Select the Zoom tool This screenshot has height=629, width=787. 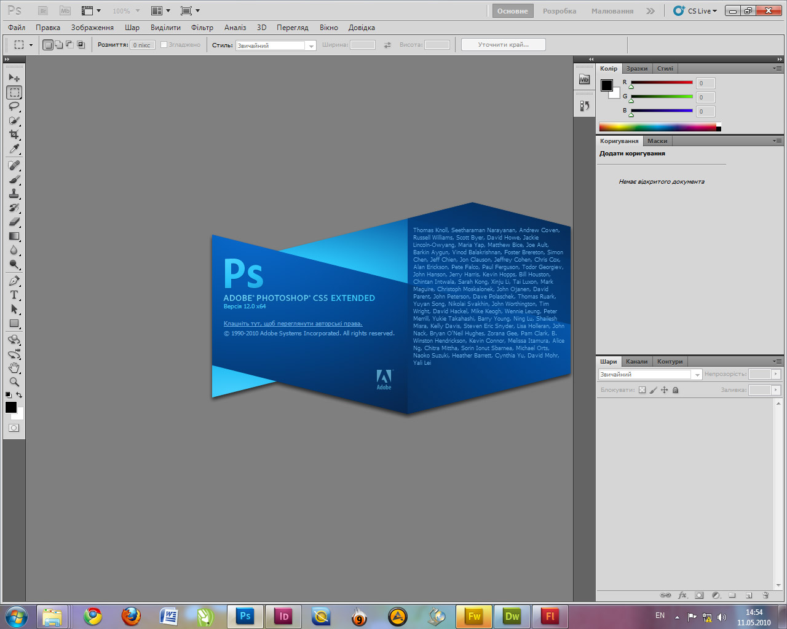14,381
